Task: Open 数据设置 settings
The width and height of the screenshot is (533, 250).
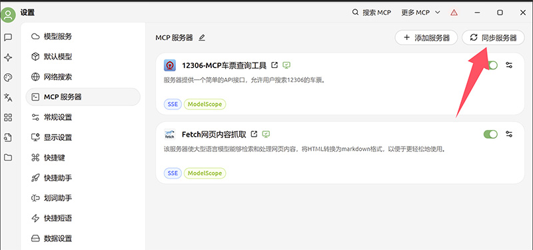Action: pos(83,239)
